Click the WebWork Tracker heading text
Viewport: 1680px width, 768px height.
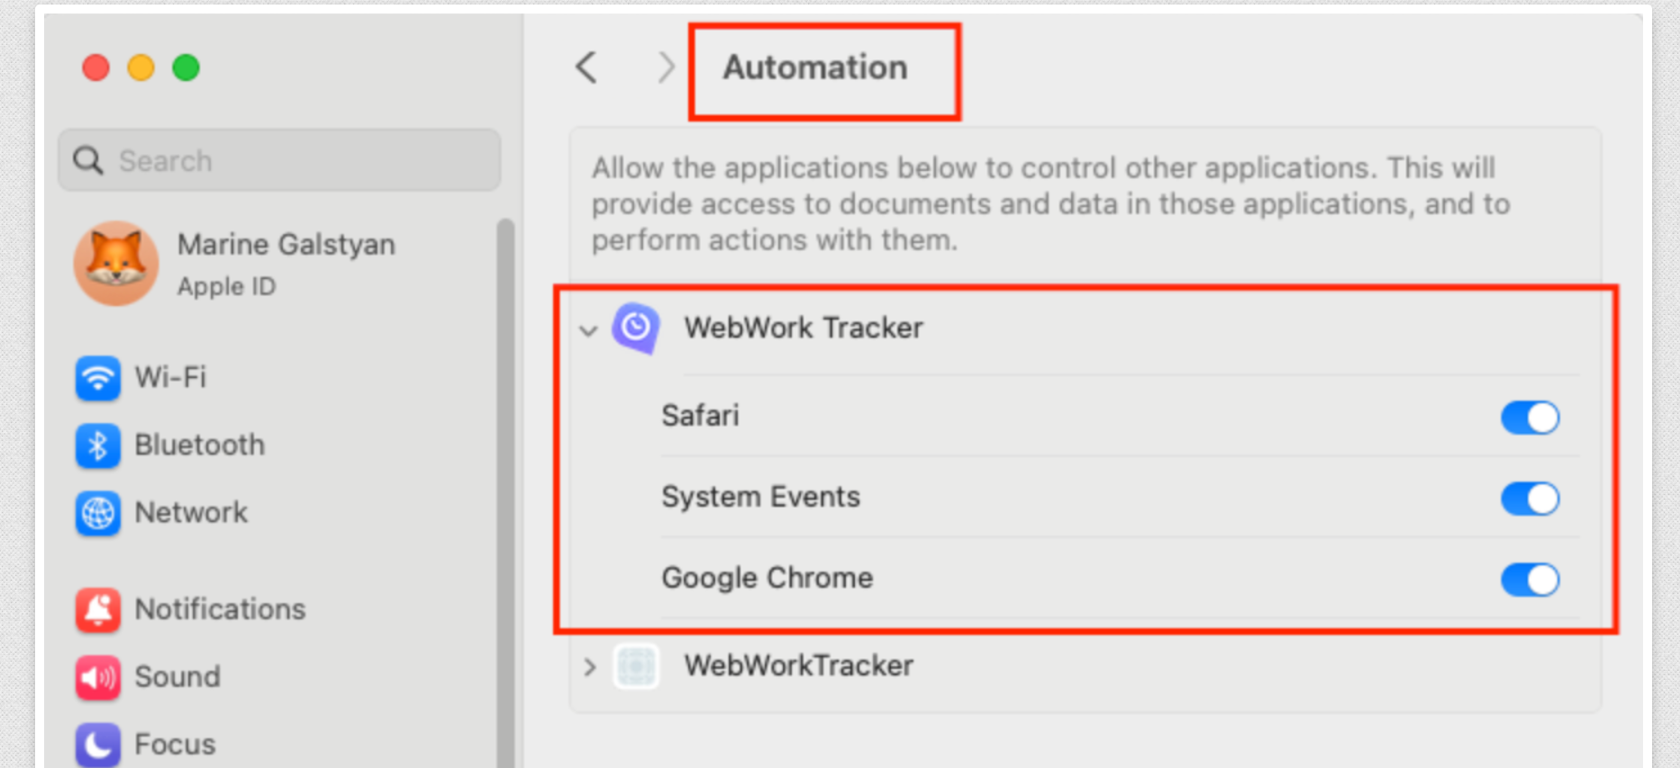pos(804,328)
